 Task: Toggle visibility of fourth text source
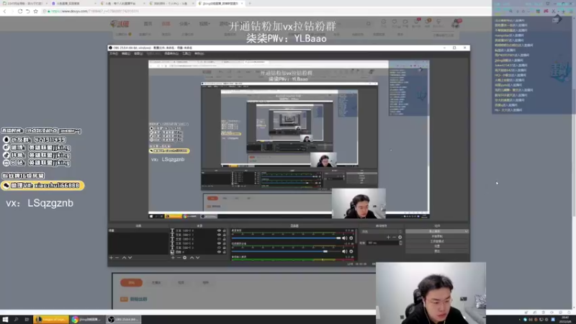(220, 243)
